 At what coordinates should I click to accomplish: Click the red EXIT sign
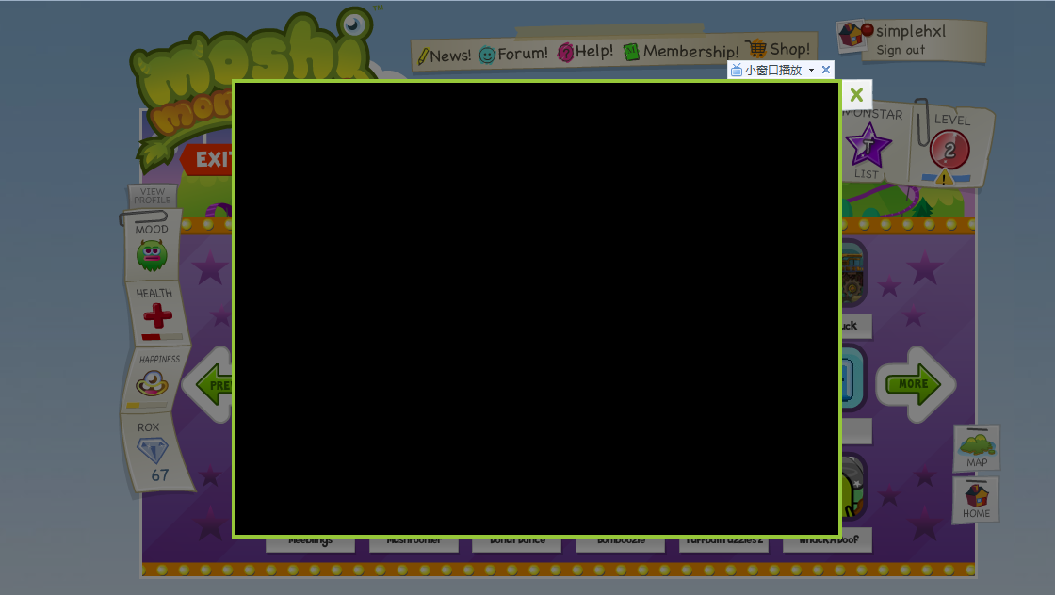[x=207, y=159]
